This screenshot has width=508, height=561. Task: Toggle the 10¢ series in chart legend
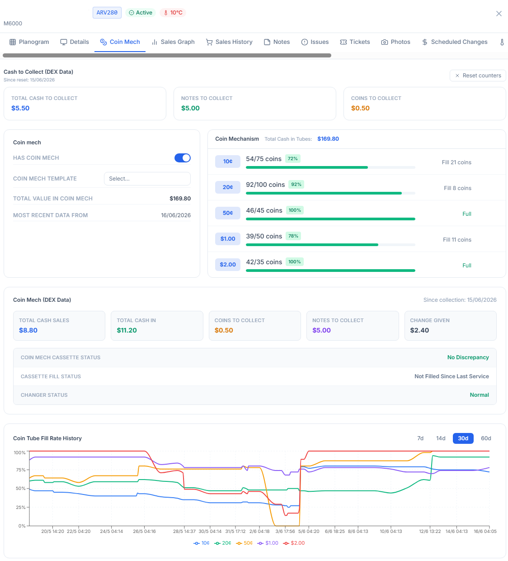202,543
